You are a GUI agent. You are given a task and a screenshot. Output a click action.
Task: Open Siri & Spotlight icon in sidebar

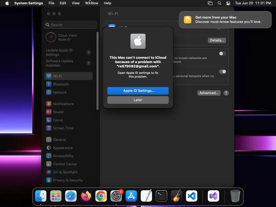click(x=49, y=172)
